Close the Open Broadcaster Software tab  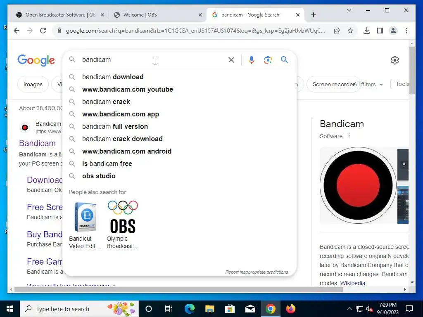[102, 15]
